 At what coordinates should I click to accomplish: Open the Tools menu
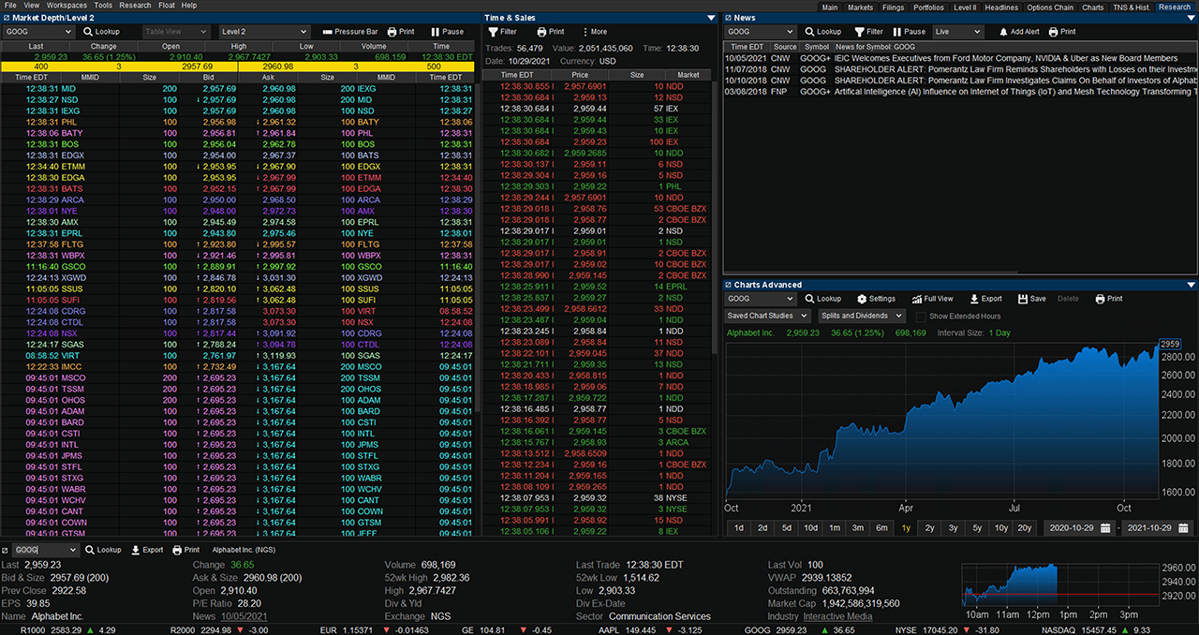(x=103, y=6)
